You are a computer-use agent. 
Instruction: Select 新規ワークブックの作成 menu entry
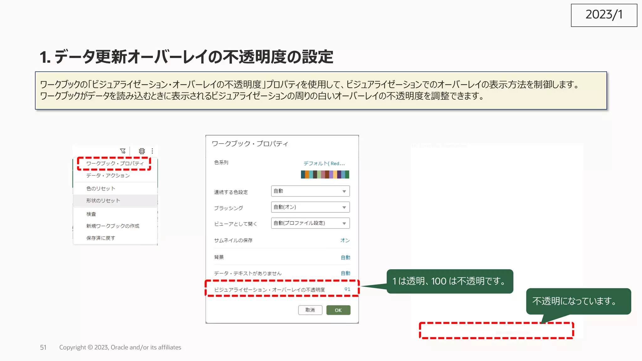point(113,226)
